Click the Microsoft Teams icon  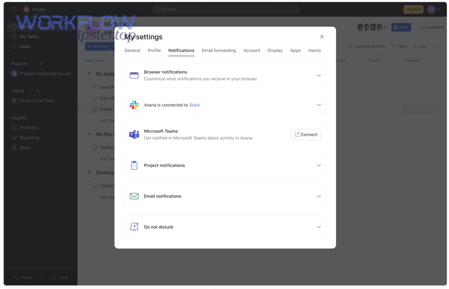[134, 134]
